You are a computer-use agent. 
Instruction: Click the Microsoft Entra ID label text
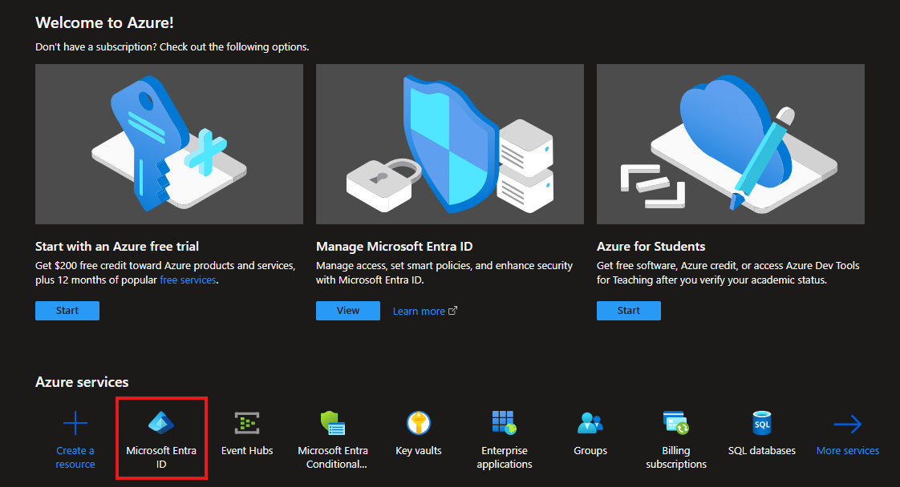pos(161,457)
